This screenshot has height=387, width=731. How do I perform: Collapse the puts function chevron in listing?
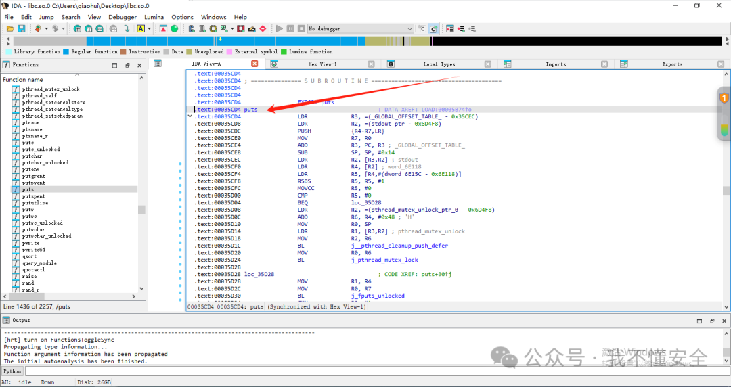pos(190,116)
